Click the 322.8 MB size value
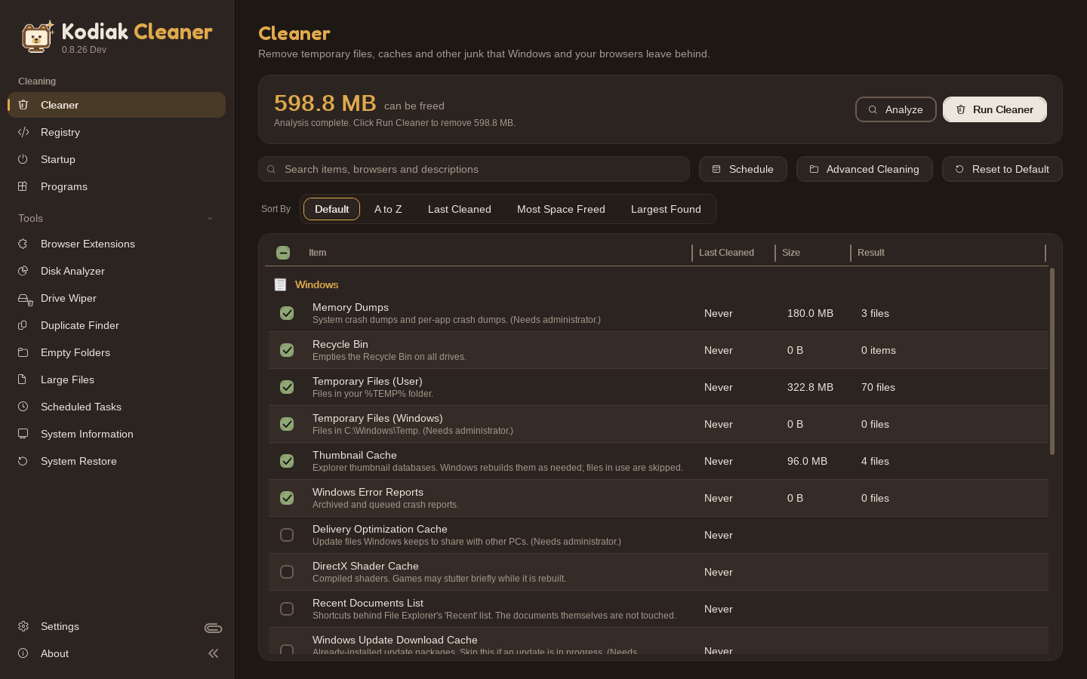The width and height of the screenshot is (1087, 679). pyautogui.click(x=810, y=387)
